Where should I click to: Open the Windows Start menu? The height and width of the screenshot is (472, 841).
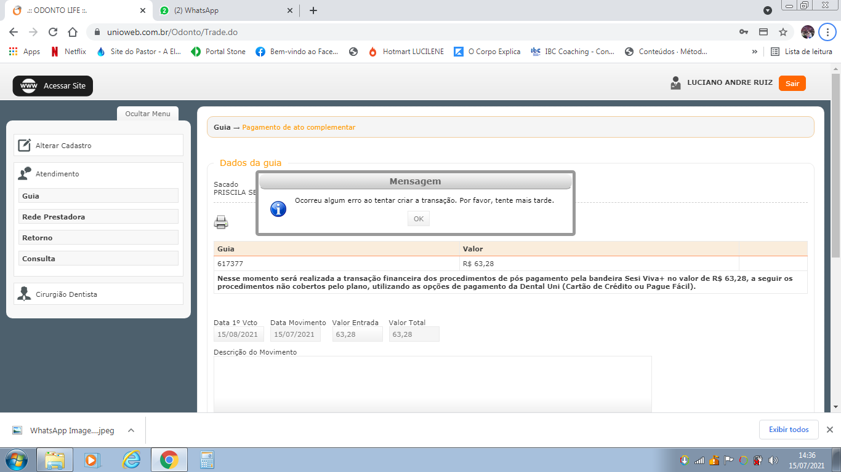(x=16, y=460)
